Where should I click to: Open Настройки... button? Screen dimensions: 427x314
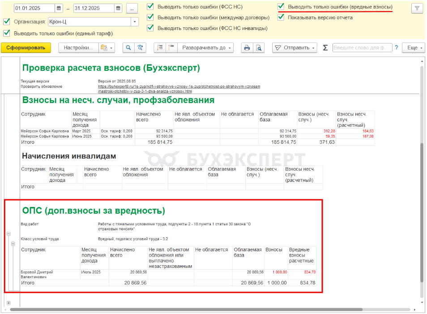[78, 47]
